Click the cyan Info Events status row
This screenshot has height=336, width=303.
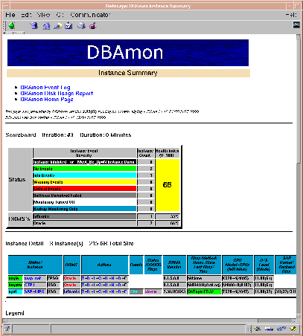(x=85, y=175)
